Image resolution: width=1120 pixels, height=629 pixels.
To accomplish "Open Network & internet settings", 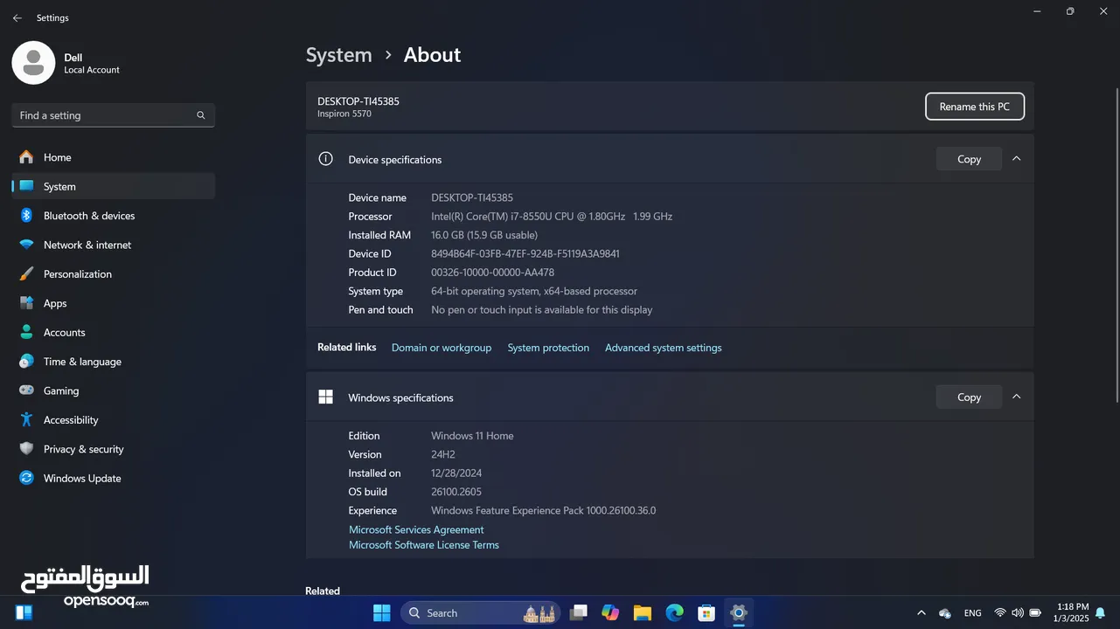I will pyautogui.click(x=113, y=245).
